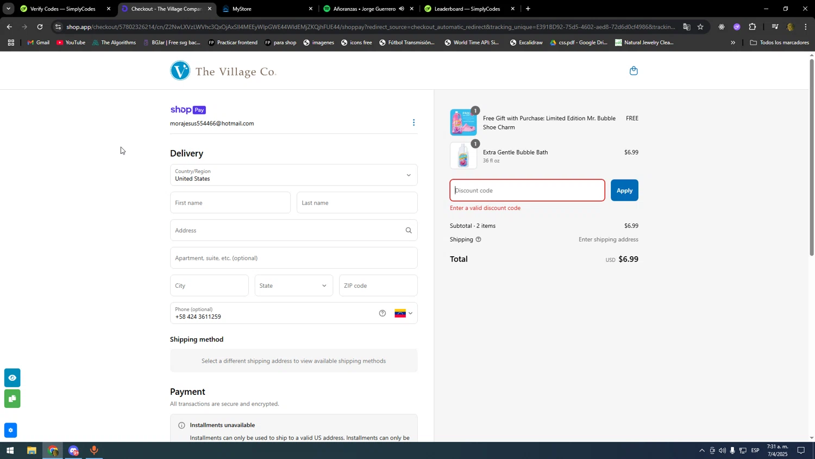Click the installments info icon

181,425
